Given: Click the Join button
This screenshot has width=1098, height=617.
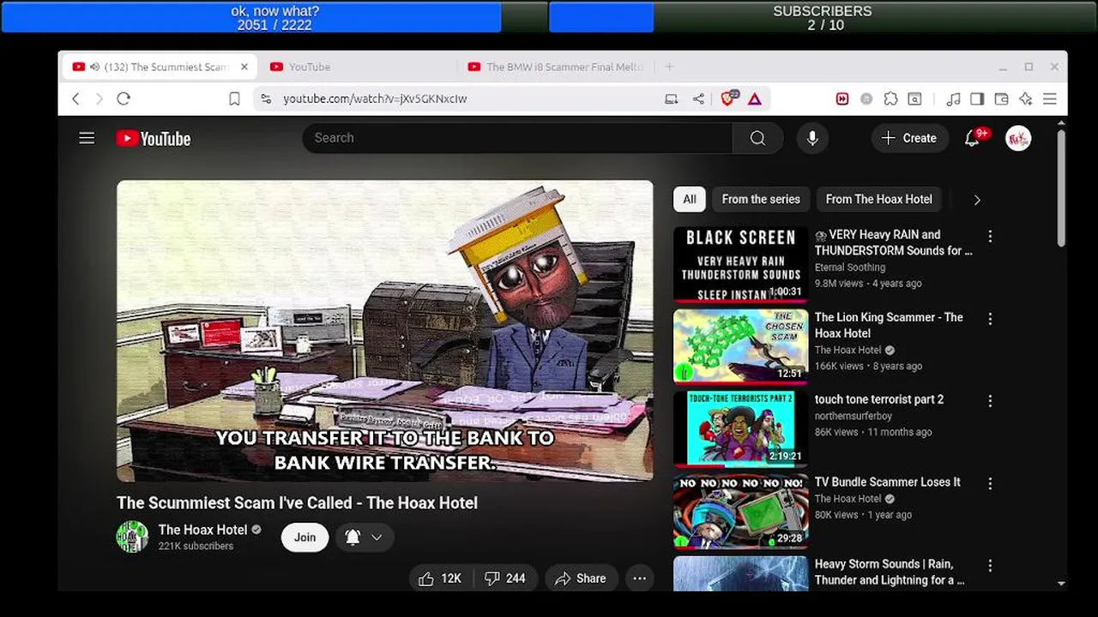Looking at the screenshot, I should click(305, 537).
